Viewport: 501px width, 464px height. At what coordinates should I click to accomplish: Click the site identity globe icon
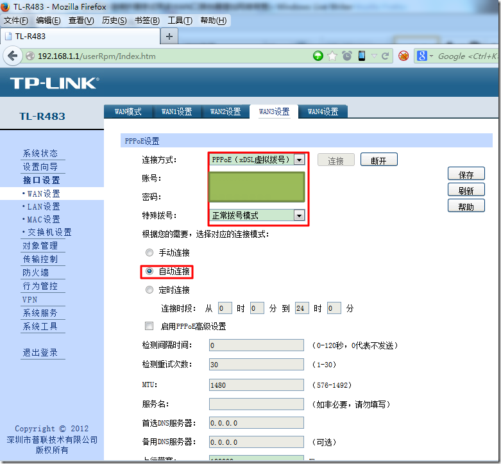pyautogui.click(x=30, y=56)
